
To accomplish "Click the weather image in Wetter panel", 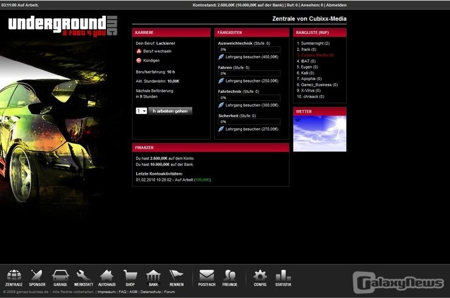I will click(x=320, y=134).
